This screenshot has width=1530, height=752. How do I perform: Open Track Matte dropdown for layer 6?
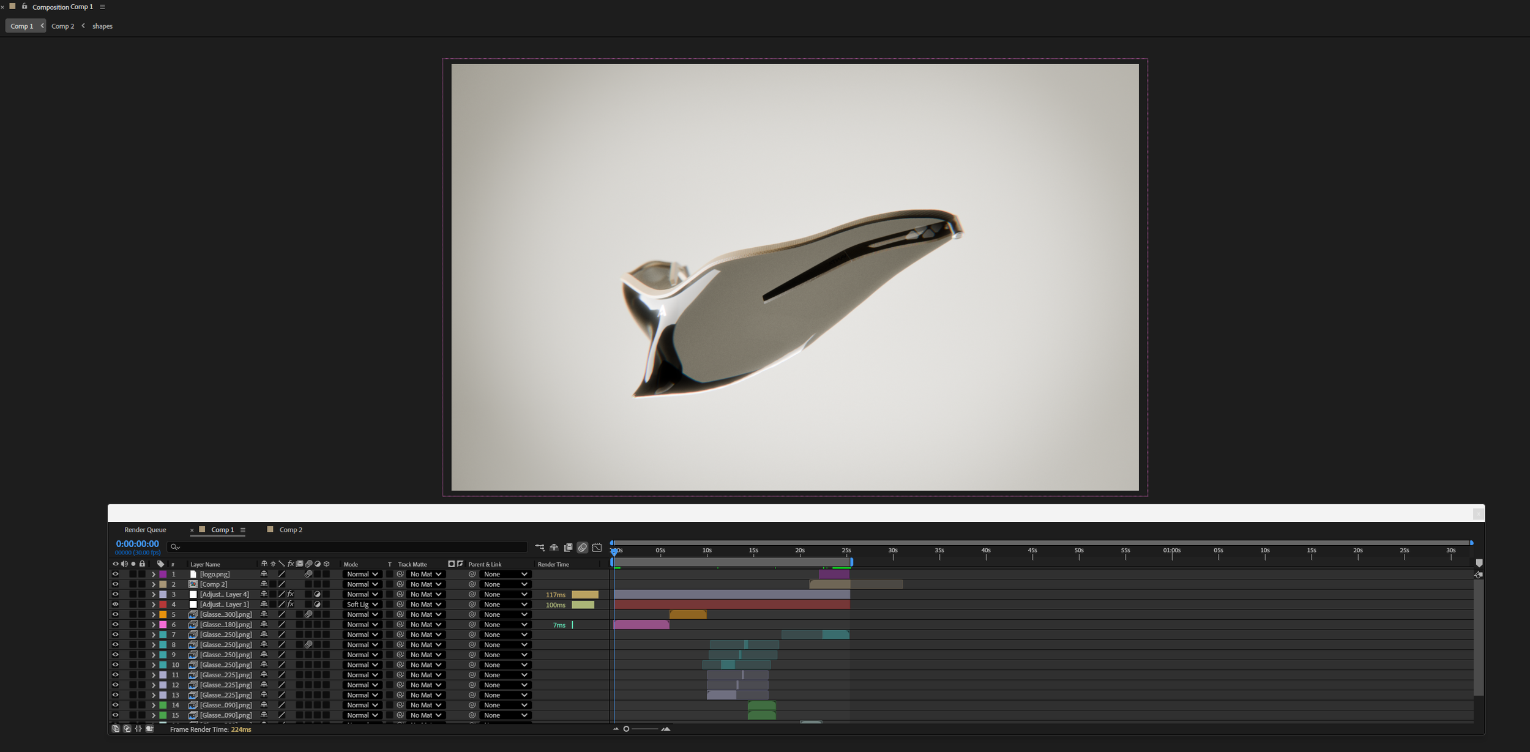426,625
